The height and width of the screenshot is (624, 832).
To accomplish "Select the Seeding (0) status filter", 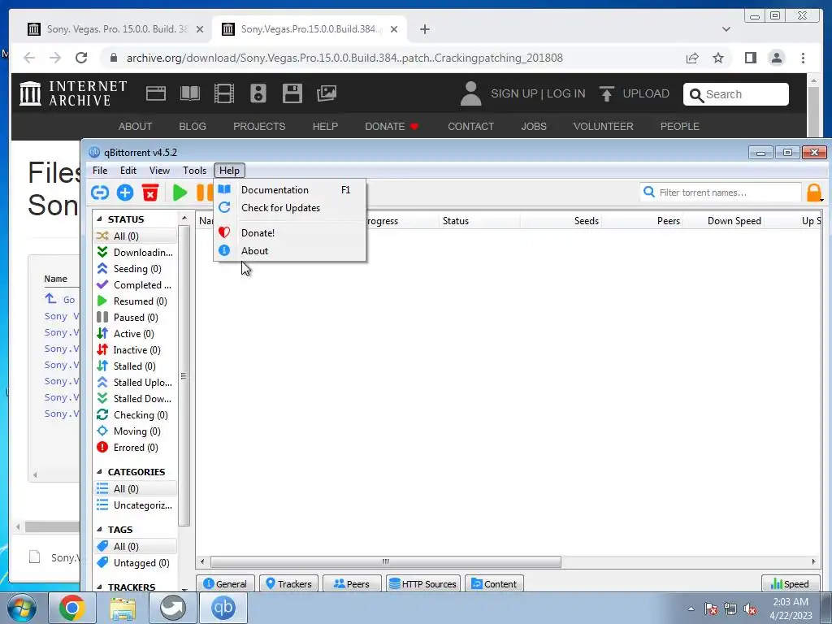I will click(136, 269).
